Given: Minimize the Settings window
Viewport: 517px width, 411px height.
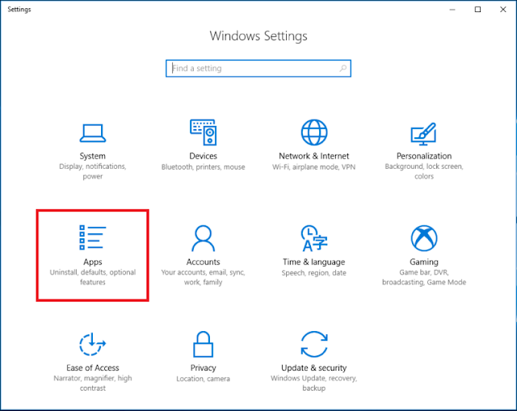Looking at the screenshot, I should pyautogui.click(x=452, y=10).
